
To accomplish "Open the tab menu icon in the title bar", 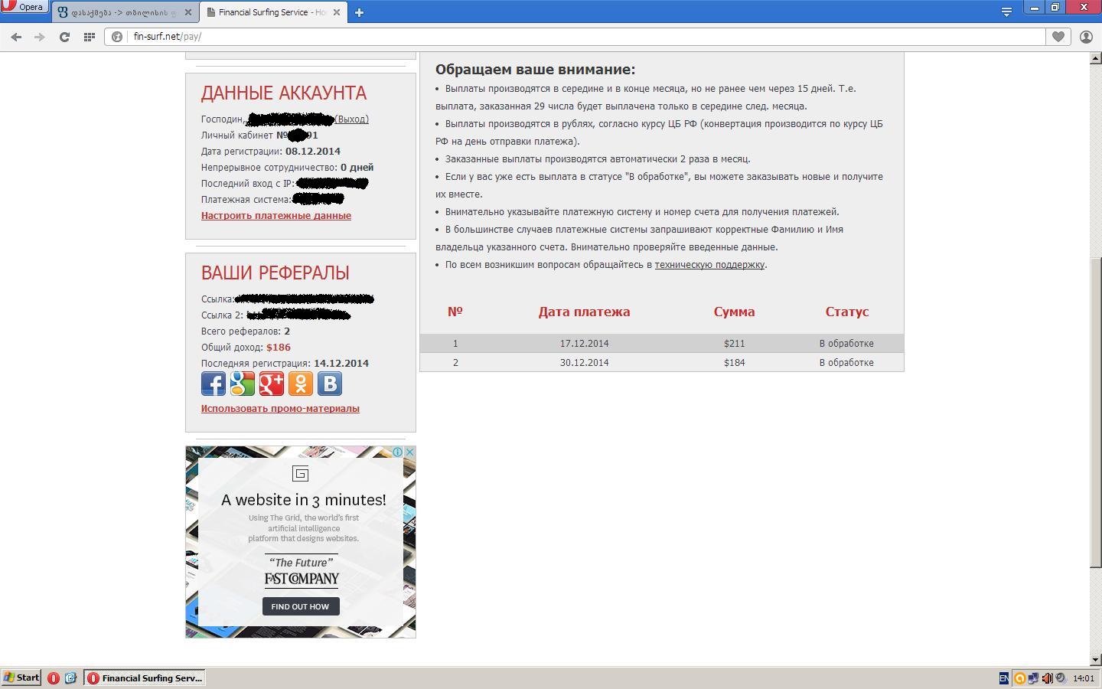I will click(1007, 11).
